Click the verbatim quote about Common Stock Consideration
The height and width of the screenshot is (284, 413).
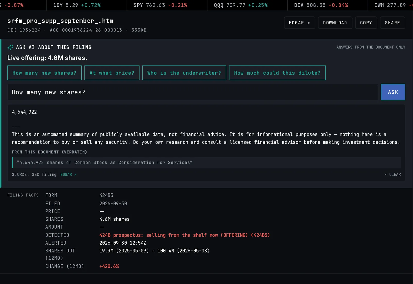coord(105,163)
